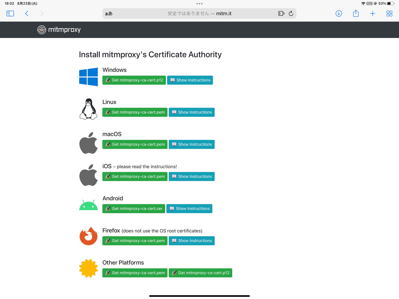Viewport: 399px width, 299px height.
Task: Click the Install mitmproxy's Certificate Authority heading
Action: [x=150, y=54]
